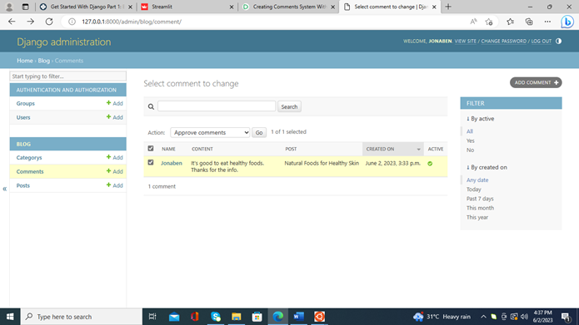This screenshot has width=579, height=325.
Task: Open the Posts item in sidebar
Action: point(22,185)
